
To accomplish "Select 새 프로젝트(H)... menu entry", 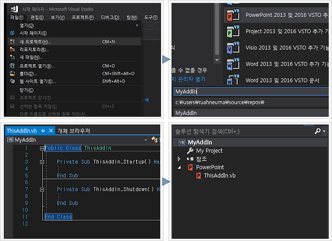I will tap(75, 41).
